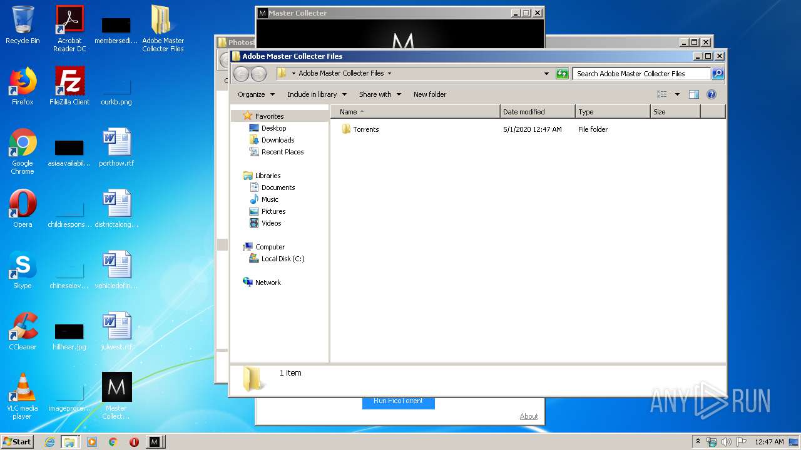The width and height of the screenshot is (801, 450).
Task: Launch Firefox from the desktop
Action: coord(23,86)
